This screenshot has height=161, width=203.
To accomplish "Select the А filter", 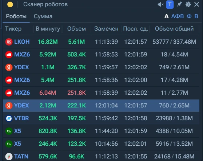I will (x=167, y=16).
